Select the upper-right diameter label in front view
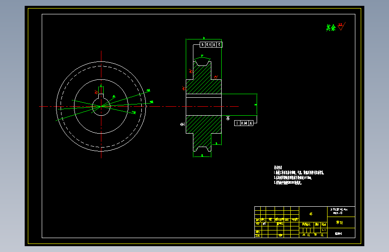This screenshot has height=252, width=389. [x=149, y=91]
